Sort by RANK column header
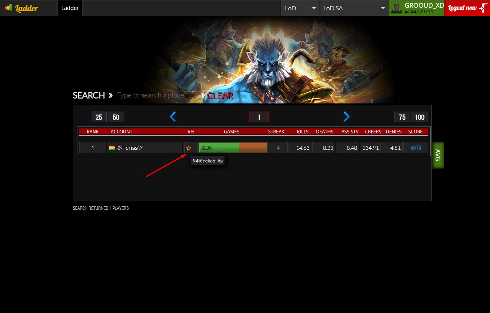Image resolution: width=490 pixels, height=313 pixels. 93,131
